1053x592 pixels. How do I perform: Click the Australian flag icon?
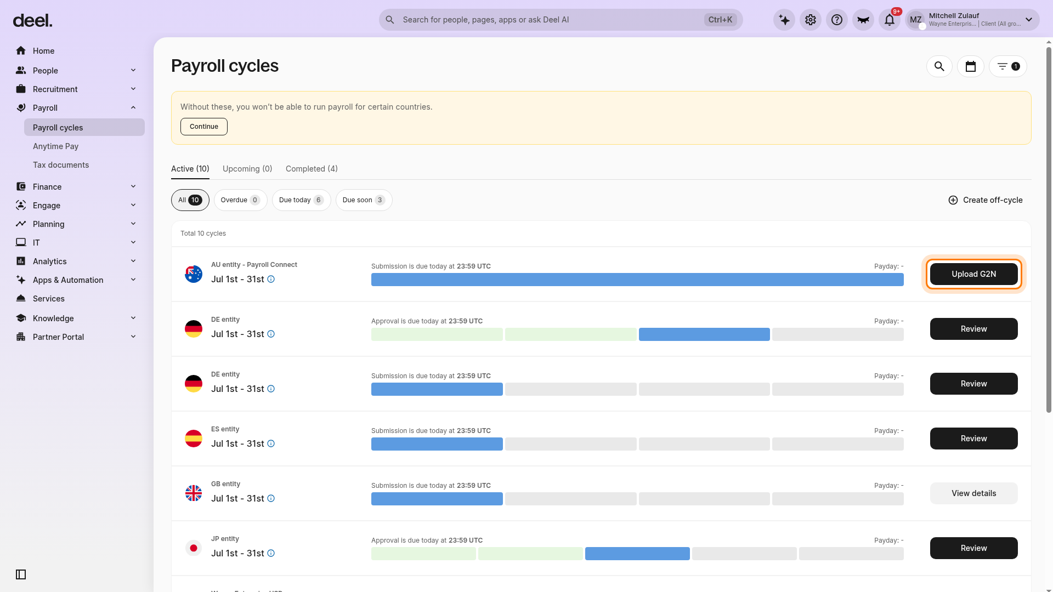point(194,274)
